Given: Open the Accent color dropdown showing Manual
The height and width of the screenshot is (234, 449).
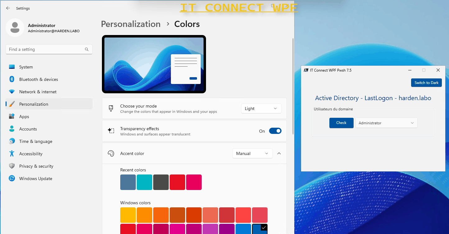Looking at the screenshot, I should [252, 153].
